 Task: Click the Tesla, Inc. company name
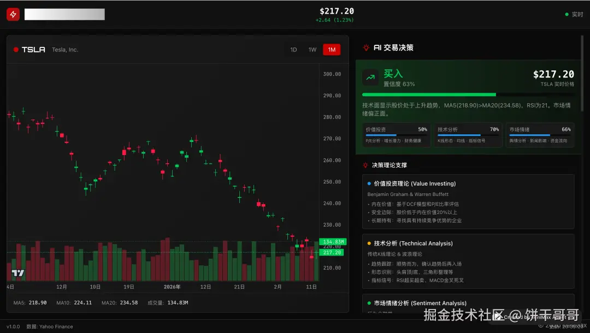click(x=64, y=50)
